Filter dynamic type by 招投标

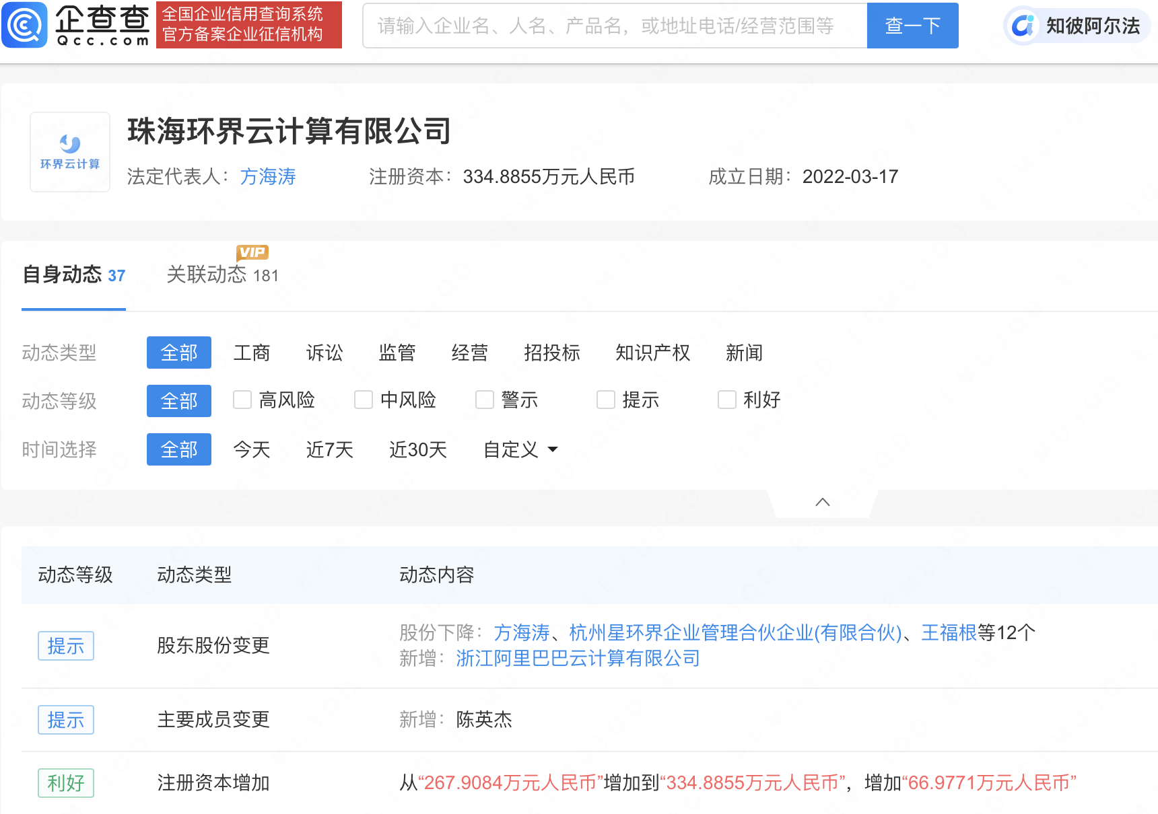click(552, 353)
